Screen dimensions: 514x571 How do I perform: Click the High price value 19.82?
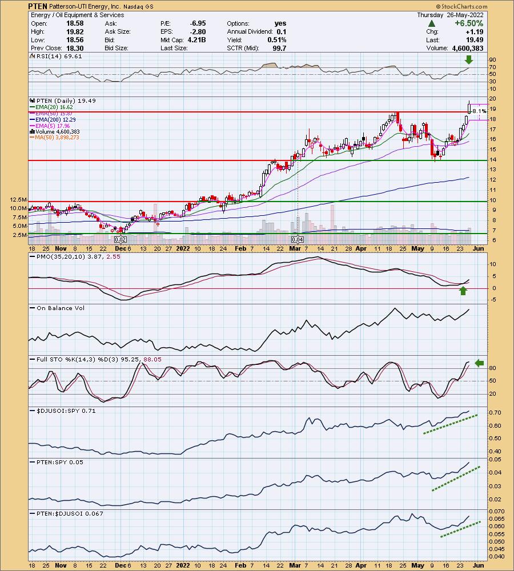pyautogui.click(x=75, y=31)
